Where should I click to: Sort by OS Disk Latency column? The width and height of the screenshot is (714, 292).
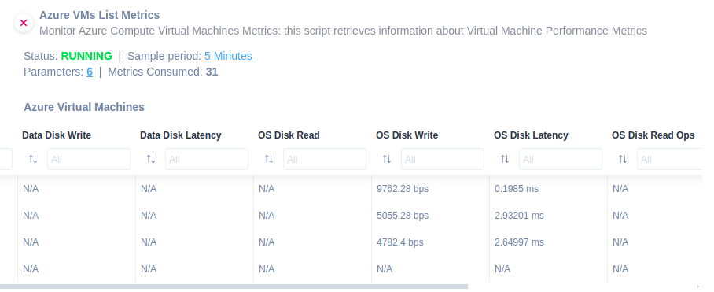[505, 159]
